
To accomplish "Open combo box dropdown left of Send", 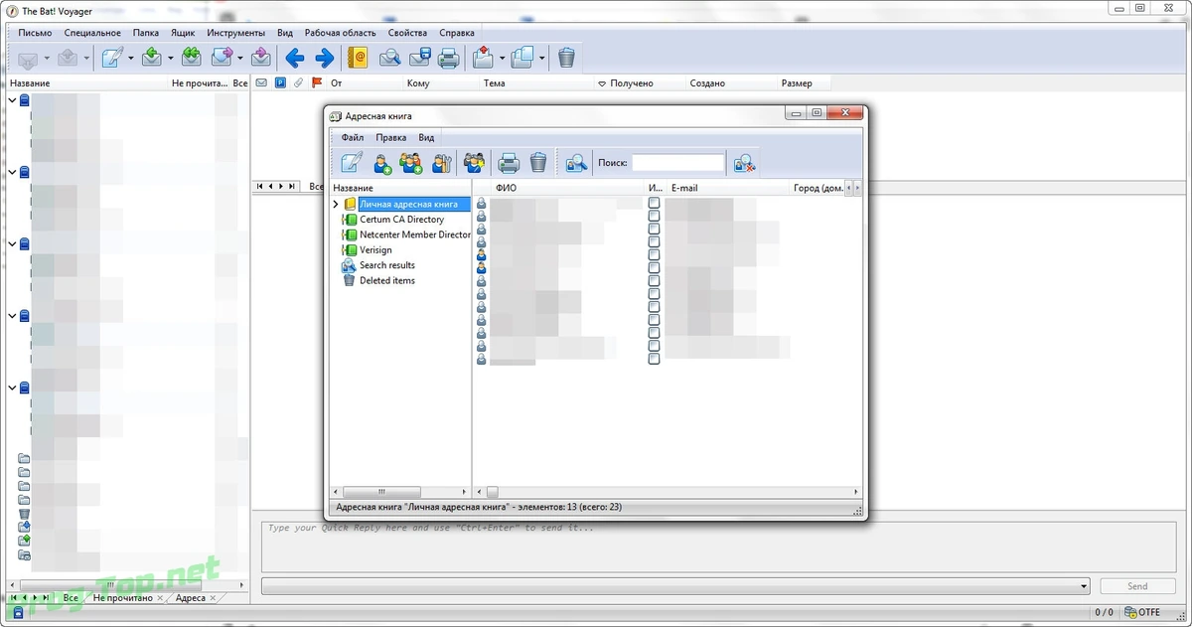I will tap(1082, 586).
